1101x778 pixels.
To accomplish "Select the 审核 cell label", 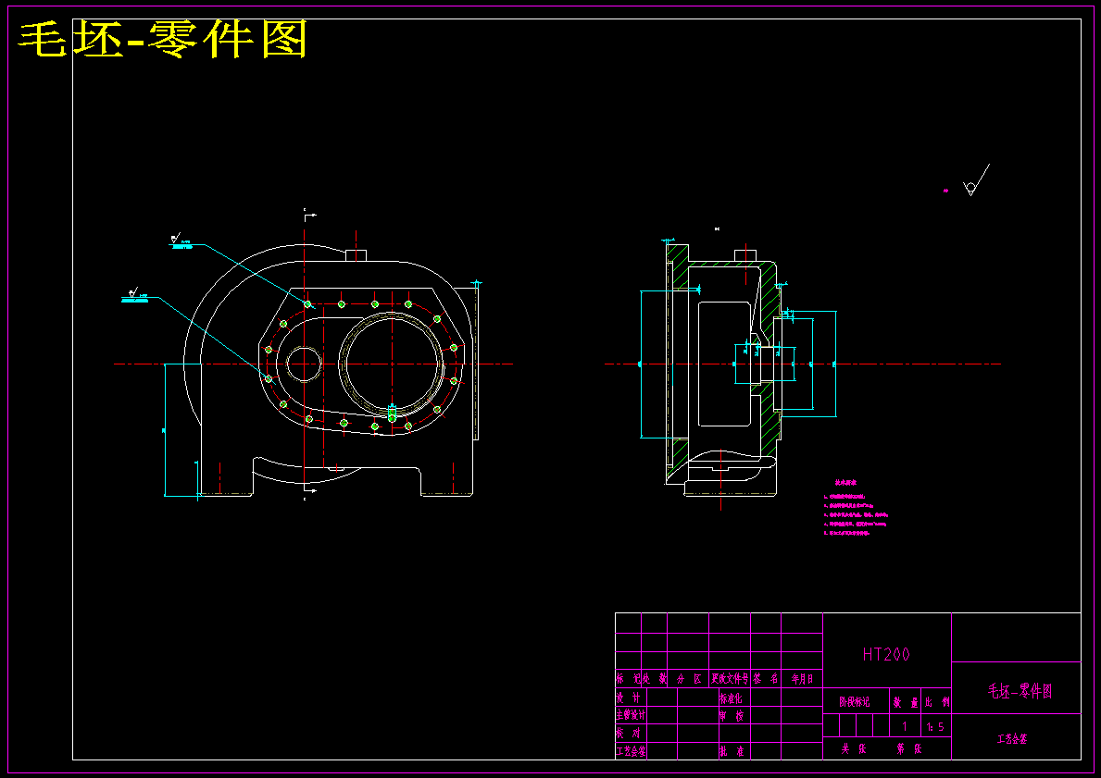I will coord(731,716).
